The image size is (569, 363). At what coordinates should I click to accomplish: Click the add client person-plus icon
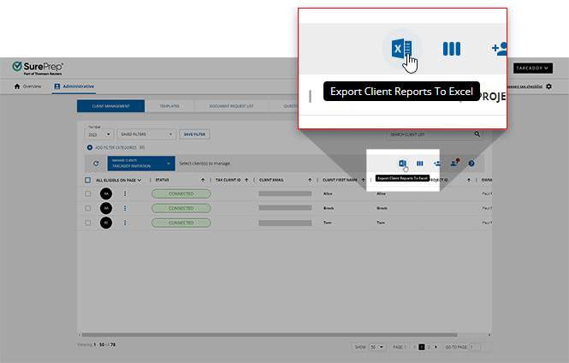pyautogui.click(x=437, y=164)
